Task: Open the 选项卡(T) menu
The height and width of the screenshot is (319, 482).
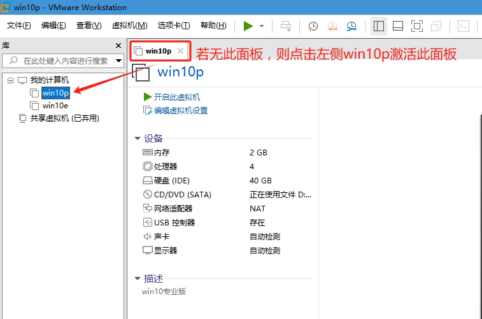Action: (174, 25)
